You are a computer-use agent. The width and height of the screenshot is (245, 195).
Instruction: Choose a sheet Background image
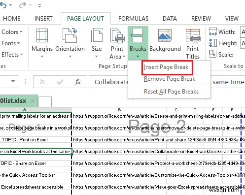pos(165,40)
